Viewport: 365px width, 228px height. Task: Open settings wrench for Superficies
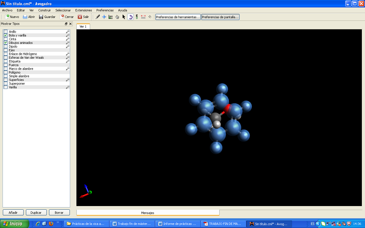click(68, 80)
